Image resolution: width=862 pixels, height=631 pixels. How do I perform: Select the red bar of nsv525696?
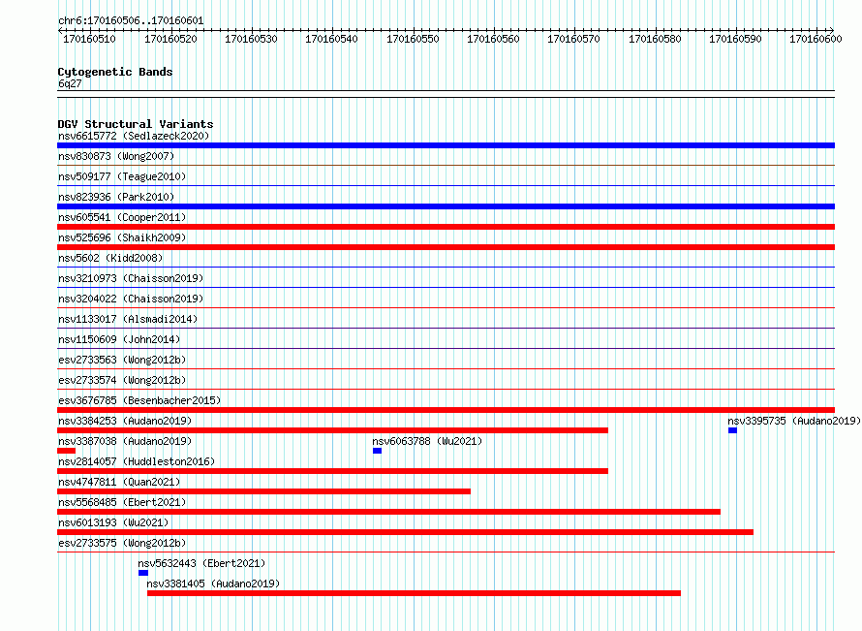(x=446, y=247)
